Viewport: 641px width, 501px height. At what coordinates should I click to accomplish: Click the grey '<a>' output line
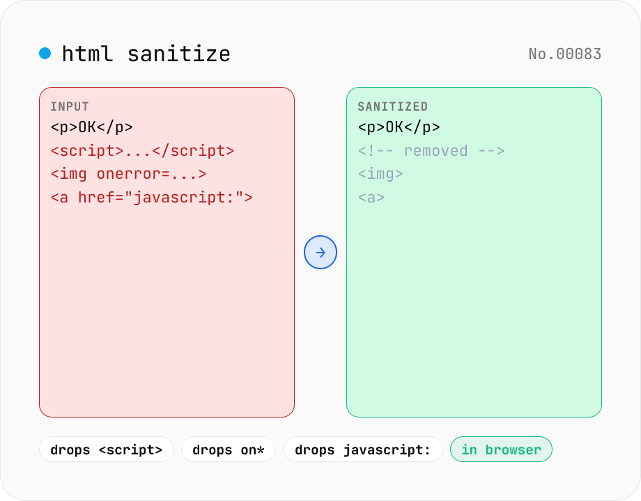371,198
